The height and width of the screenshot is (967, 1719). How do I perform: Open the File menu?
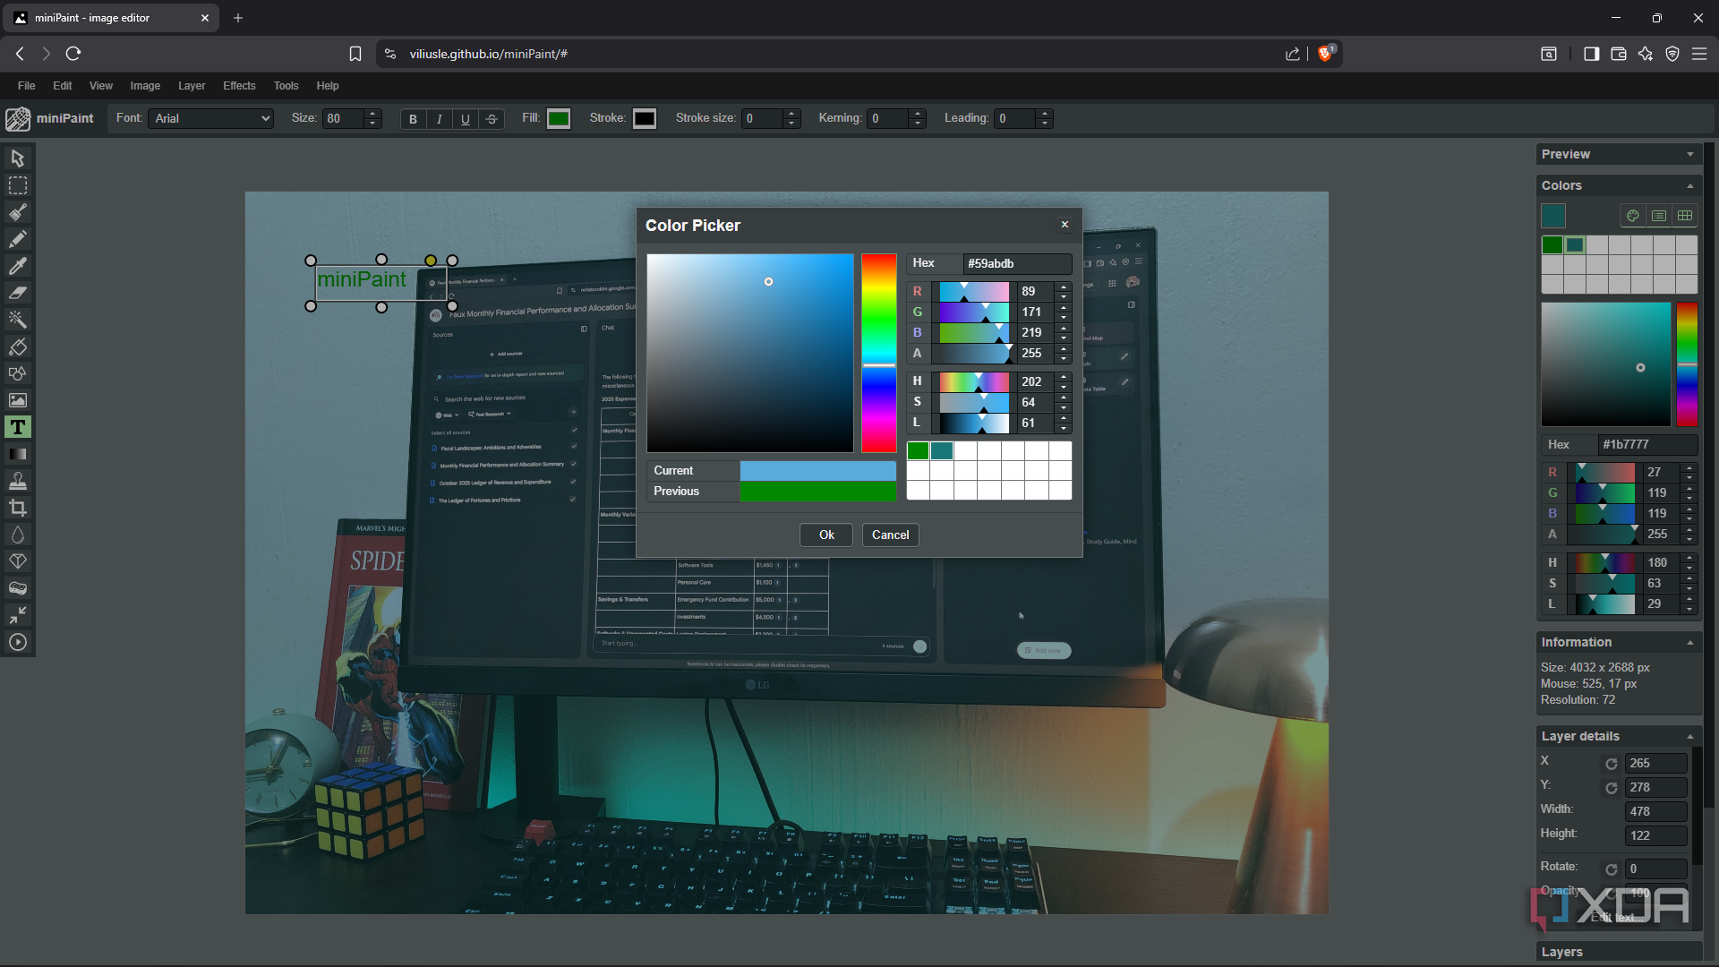click(x=26, y=86)
